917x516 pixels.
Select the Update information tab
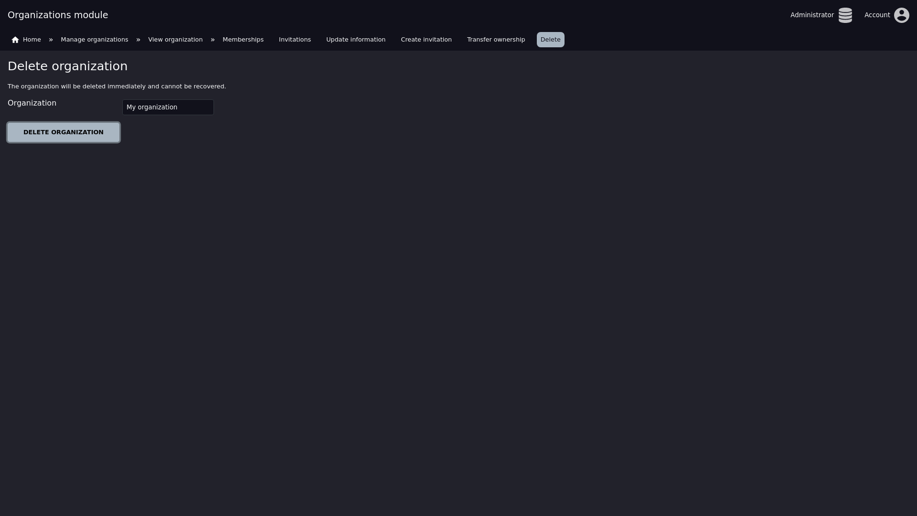pyautogui.click(x=355, y=40)
